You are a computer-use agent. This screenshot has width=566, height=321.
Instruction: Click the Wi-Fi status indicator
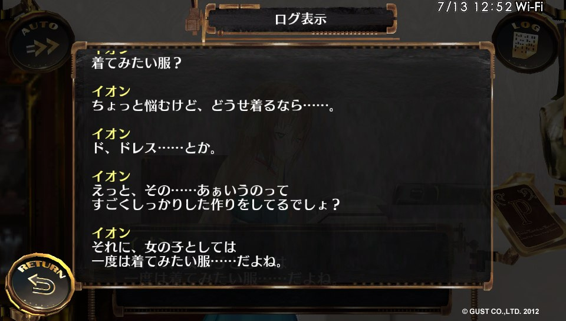click(529, 6)
